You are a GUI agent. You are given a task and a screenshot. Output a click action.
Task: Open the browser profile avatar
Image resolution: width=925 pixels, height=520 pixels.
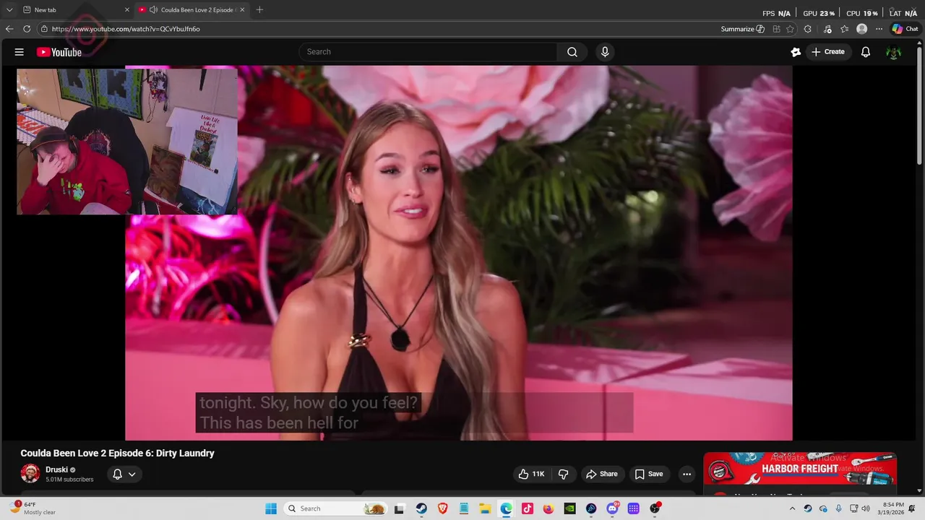click(861, 29)
